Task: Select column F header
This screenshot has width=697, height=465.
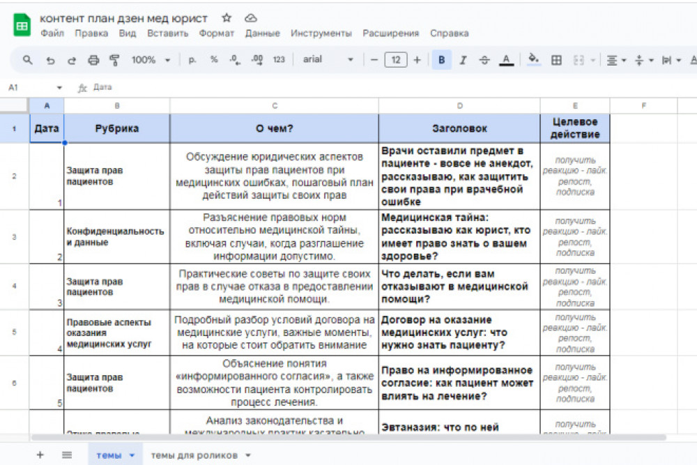Action: tap(643, 105)
